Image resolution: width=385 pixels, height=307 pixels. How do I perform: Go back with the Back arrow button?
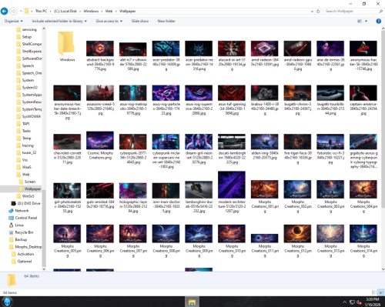point(4,11)
